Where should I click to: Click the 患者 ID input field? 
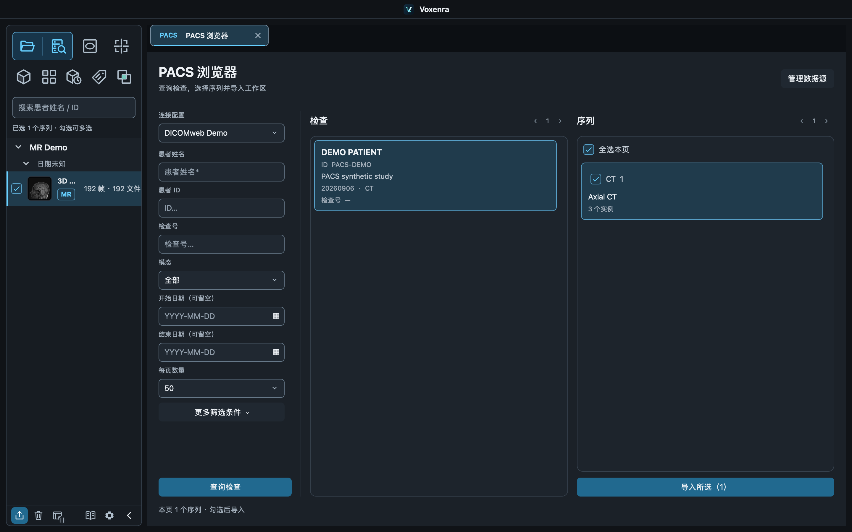222,208
